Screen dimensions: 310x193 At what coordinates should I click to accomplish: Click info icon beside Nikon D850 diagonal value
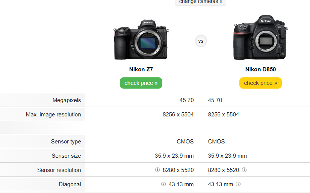click(x=238, y=184)
